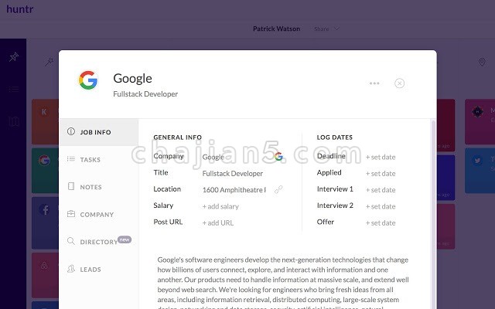Click the link icon beside Location
This screenshot has height=309, width=495.
(x=278, y=189)
